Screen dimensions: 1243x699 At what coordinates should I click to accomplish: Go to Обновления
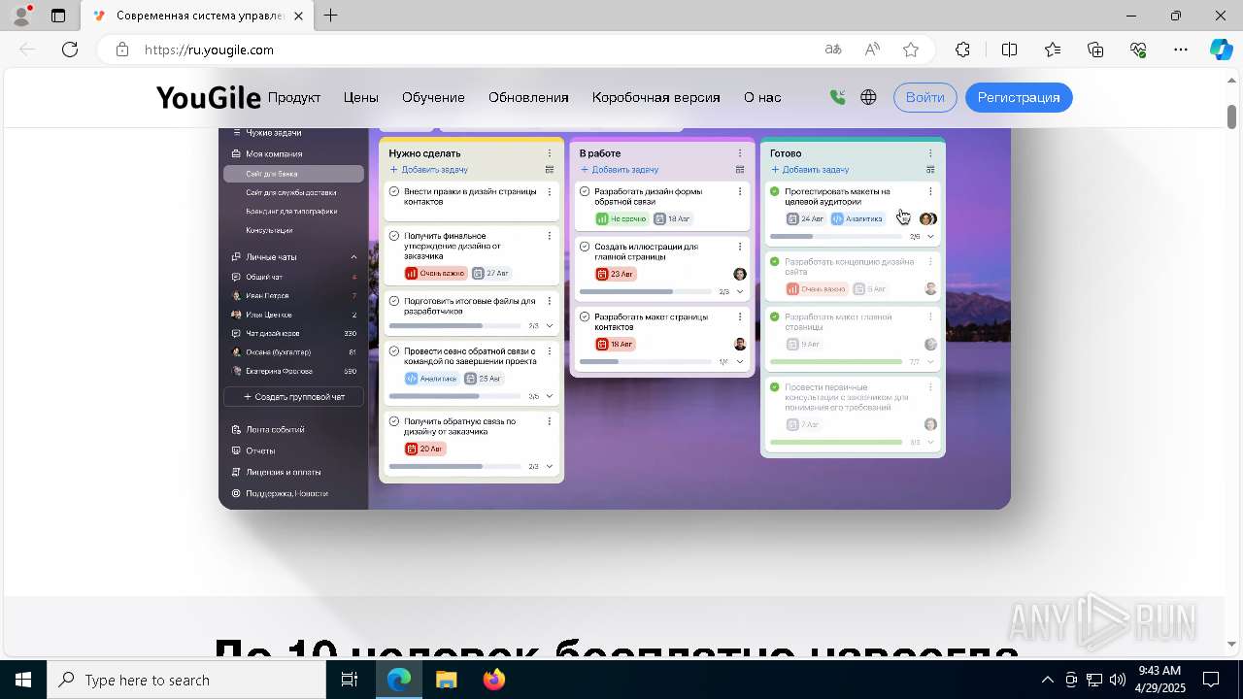(x=528, y=97)
